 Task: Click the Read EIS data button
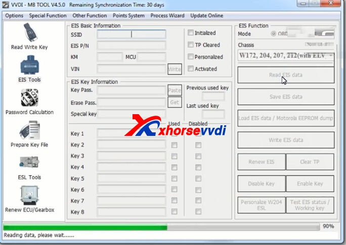coord(286,75)
